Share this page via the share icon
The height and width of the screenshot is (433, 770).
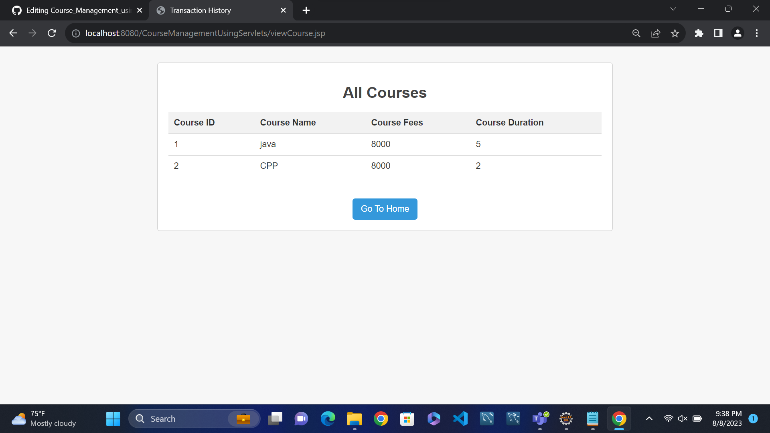(656, 33)
